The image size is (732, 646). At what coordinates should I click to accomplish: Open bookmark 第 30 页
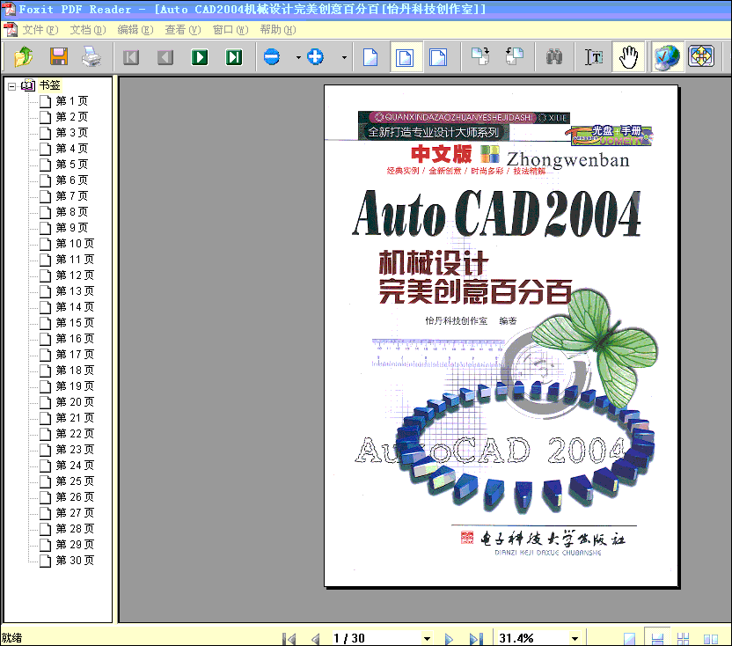tap(75, 560)
